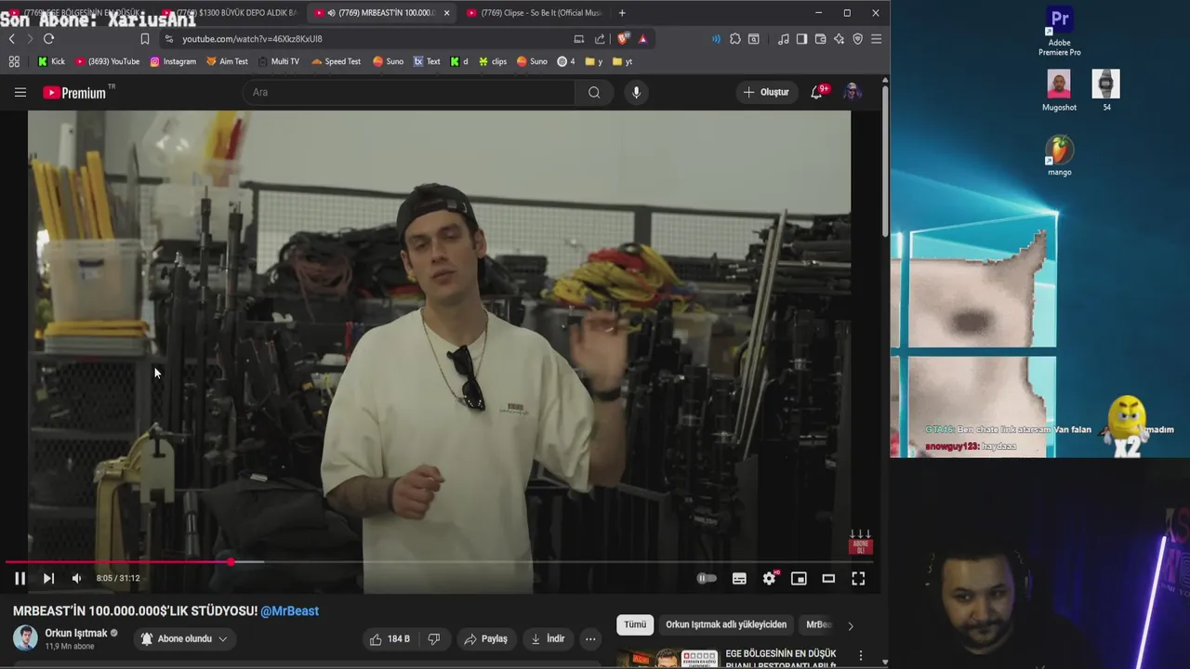Screen dimensions: 1190x669
Task: Mute the video volume icon
Action: 76,578
